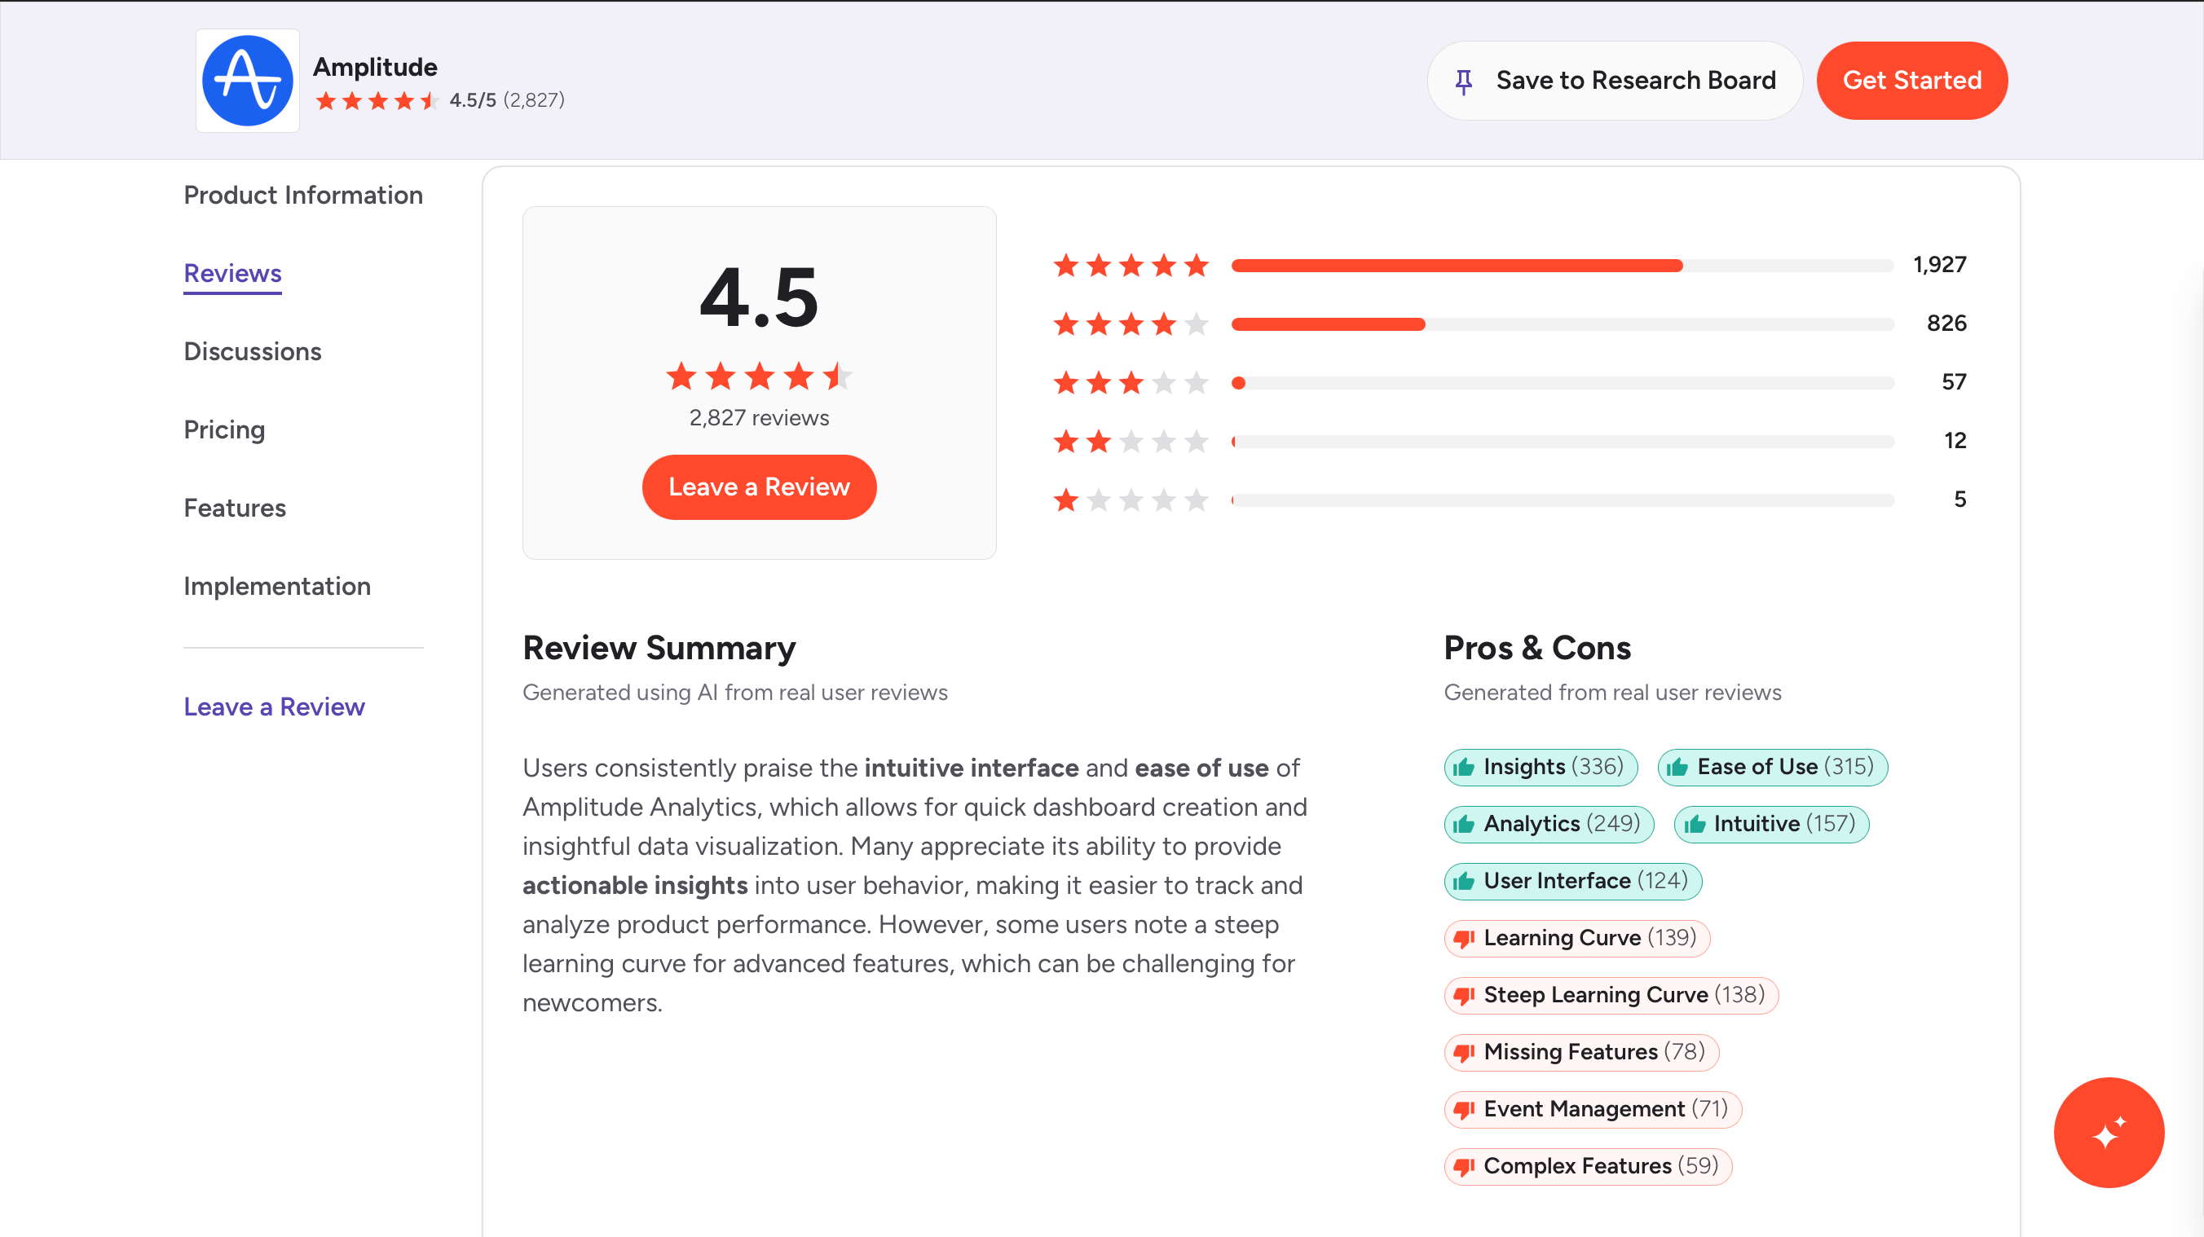
Task: Click the thumbs-up icon on Ease of Use
Action: (1677, 768)
